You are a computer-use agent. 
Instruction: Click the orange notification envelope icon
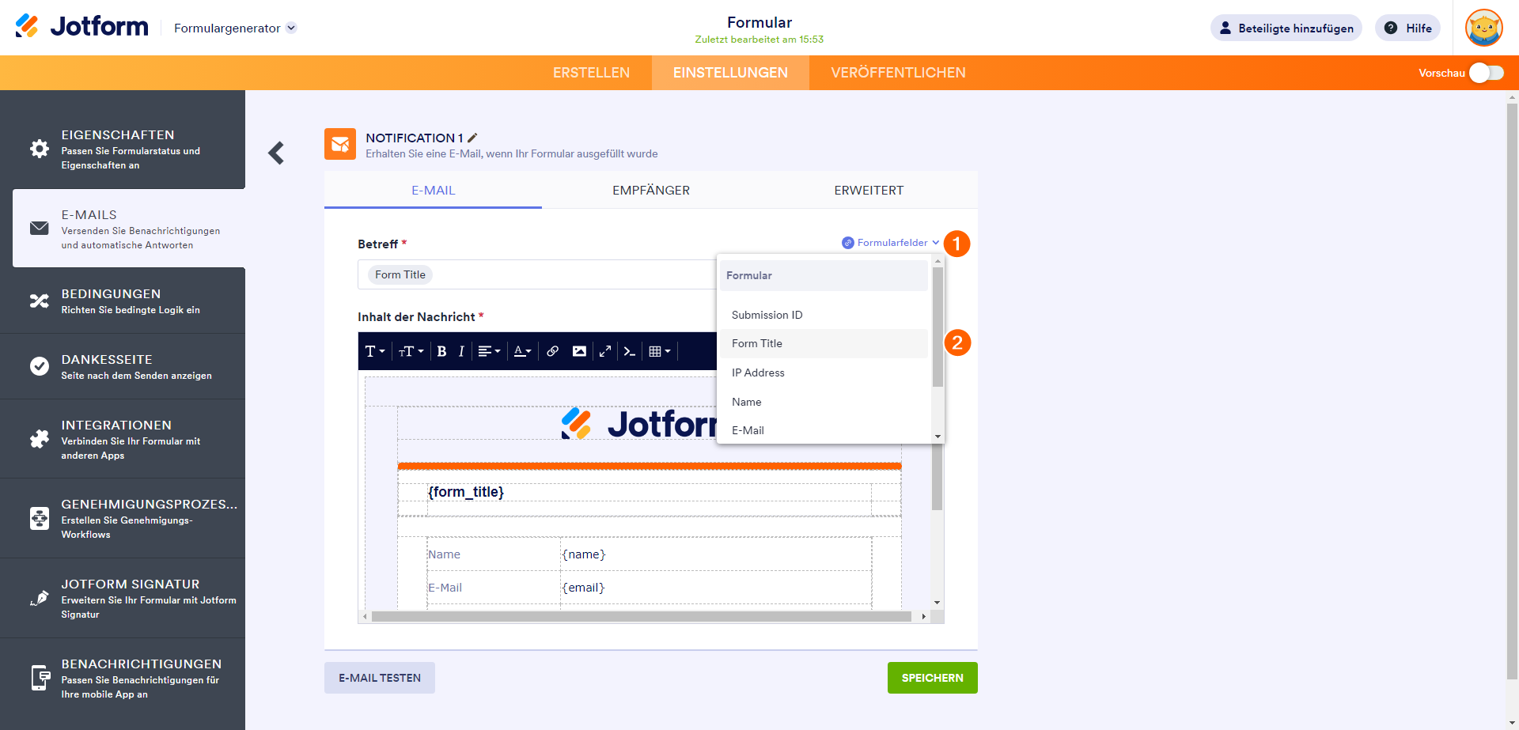click(340, 144)
